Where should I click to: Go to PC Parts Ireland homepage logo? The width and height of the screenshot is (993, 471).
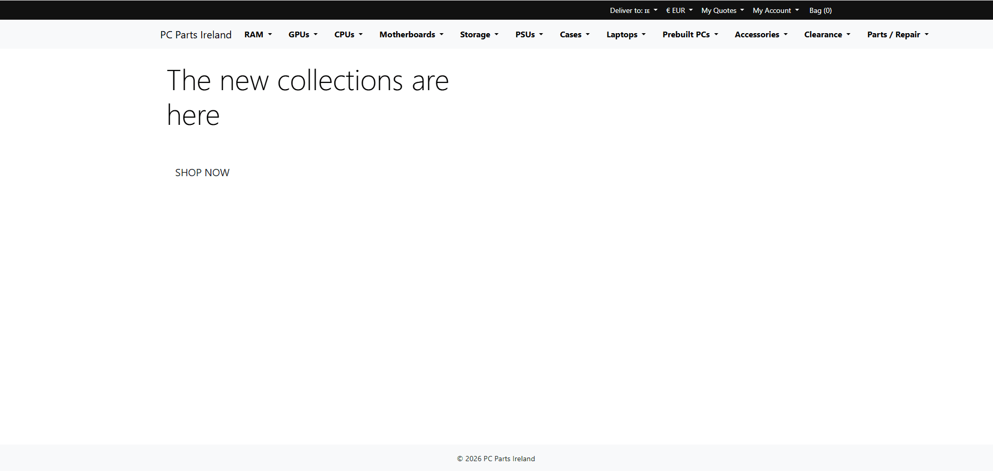point(195,35)
